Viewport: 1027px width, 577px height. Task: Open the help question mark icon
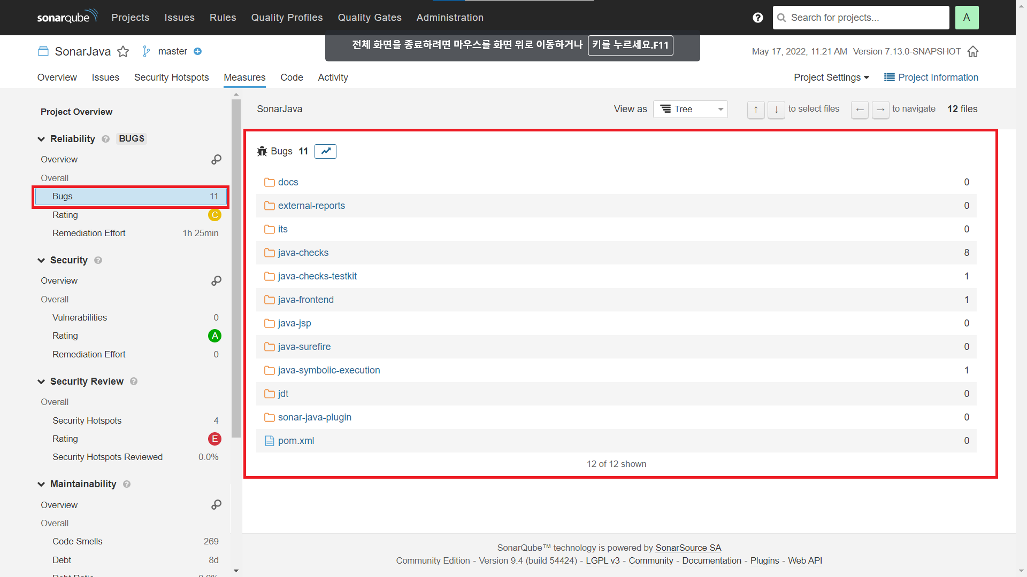coord(757,18)
